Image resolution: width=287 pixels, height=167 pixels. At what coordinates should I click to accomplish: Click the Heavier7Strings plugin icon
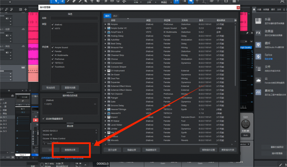(109, 109)
